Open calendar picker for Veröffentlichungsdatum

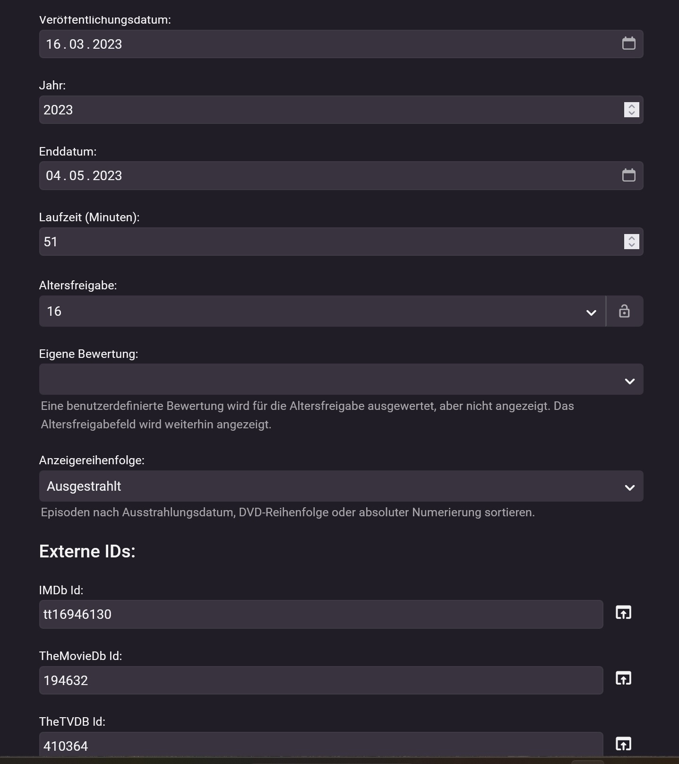click(x=628, y=43)
